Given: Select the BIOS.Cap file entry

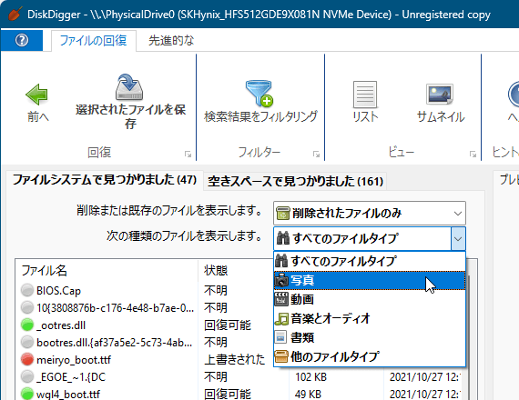Looking at the screenshot, I should (58, 291).
